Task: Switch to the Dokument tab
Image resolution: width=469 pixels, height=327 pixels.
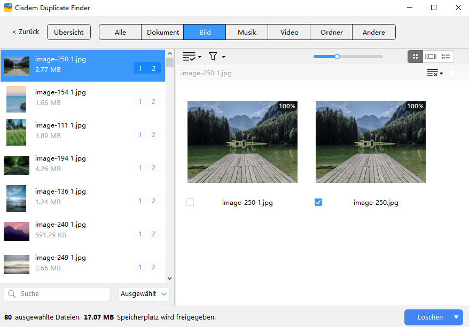Action: pyautogui.click(x=163, y=32)
